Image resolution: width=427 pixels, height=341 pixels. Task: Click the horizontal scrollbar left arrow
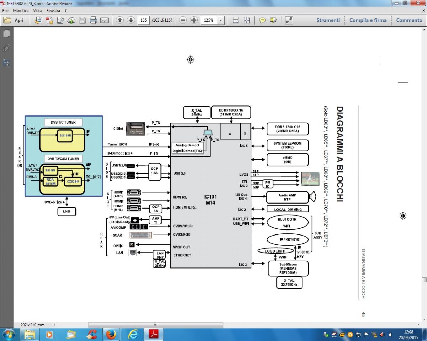coord(54,325)
